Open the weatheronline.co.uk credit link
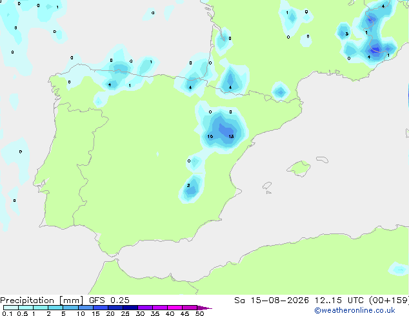Viewport: 409px width, 316px height. coord(355,310)
